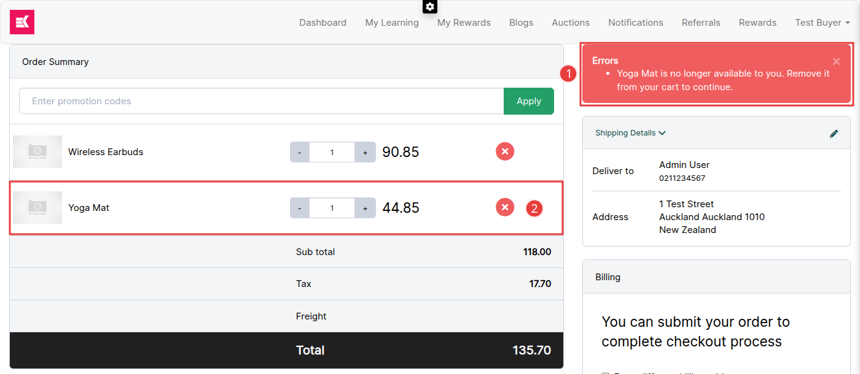This screenshot has width=860, height=374.
Task: Click the tax amount 17.70
Action: pos(541,284)
